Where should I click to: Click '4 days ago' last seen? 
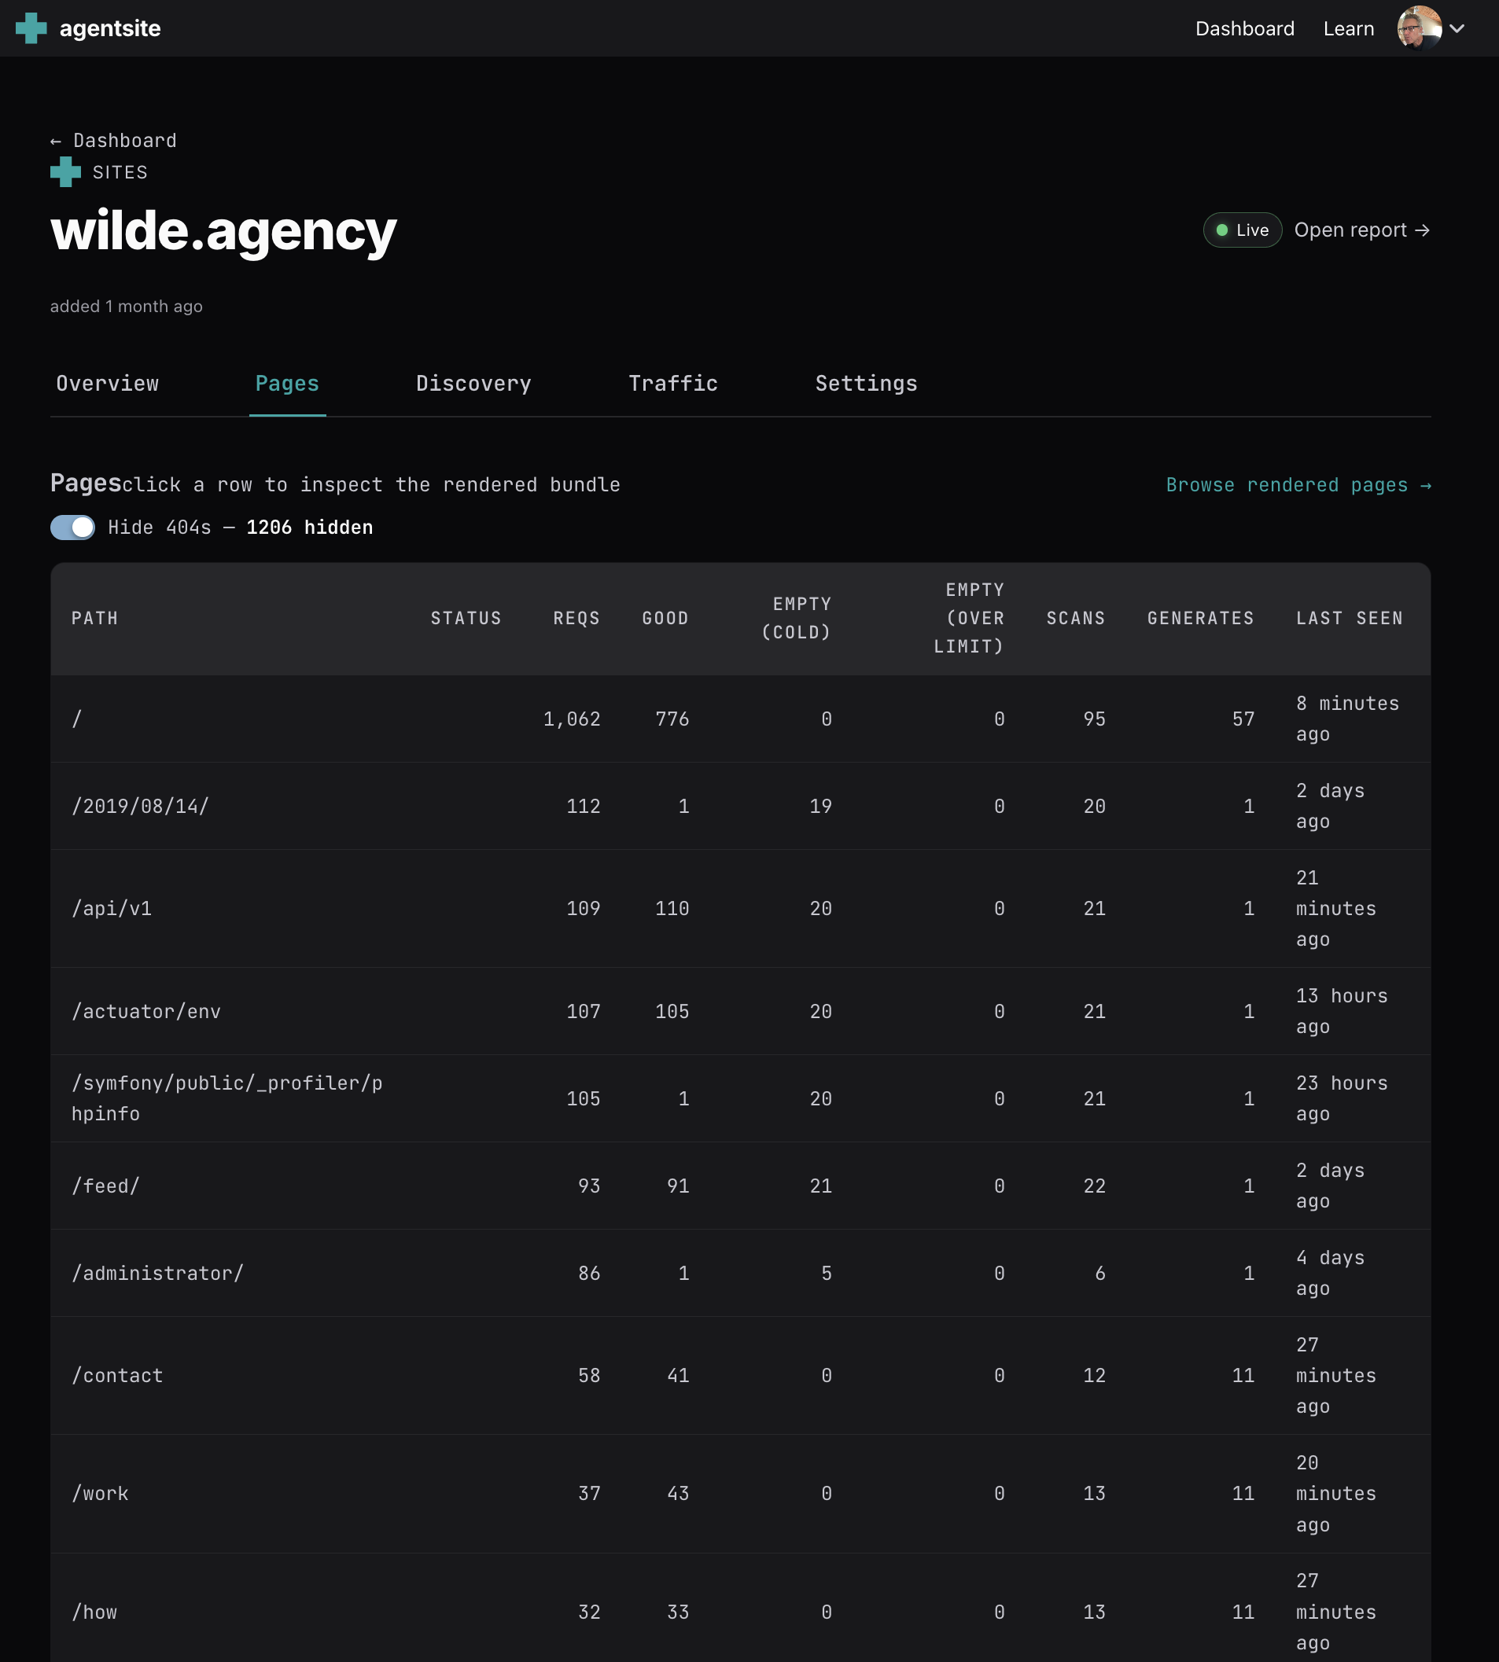coord(1330,1274)
